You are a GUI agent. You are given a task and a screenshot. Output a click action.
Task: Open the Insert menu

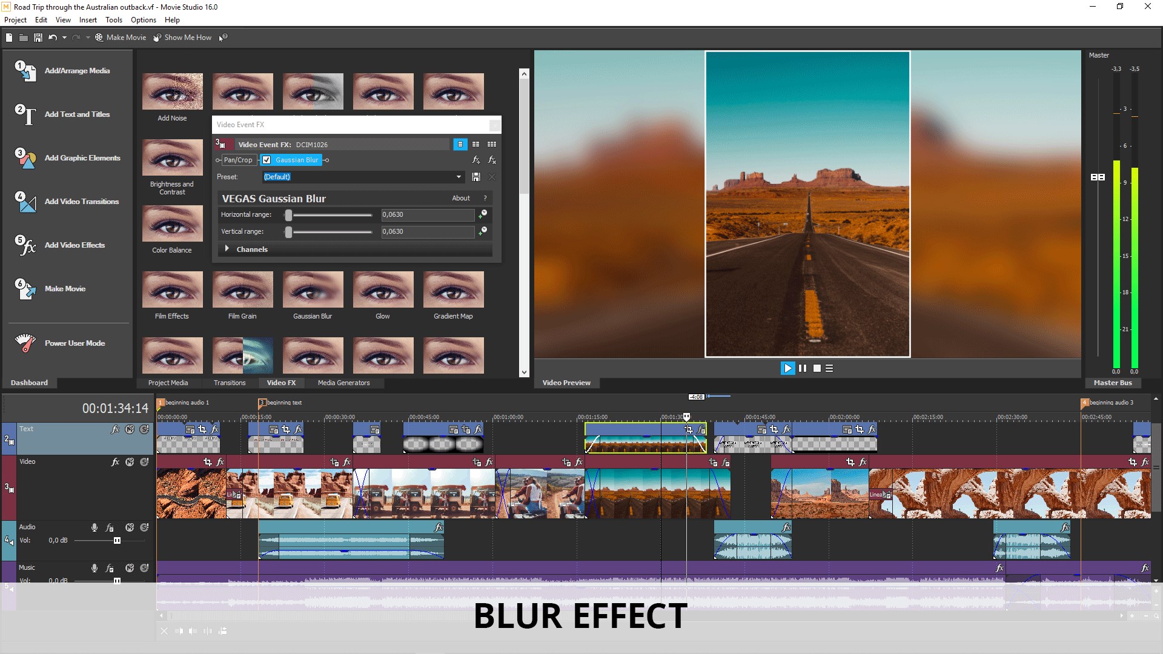pos(88,20)
